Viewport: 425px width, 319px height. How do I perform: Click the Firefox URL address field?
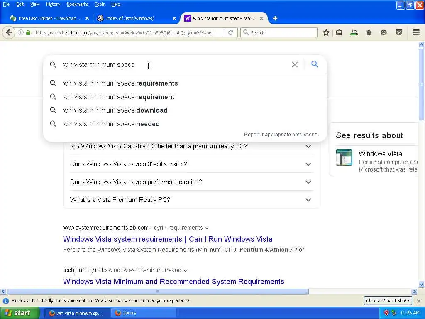pyautogui.click(x=129, y=32)
